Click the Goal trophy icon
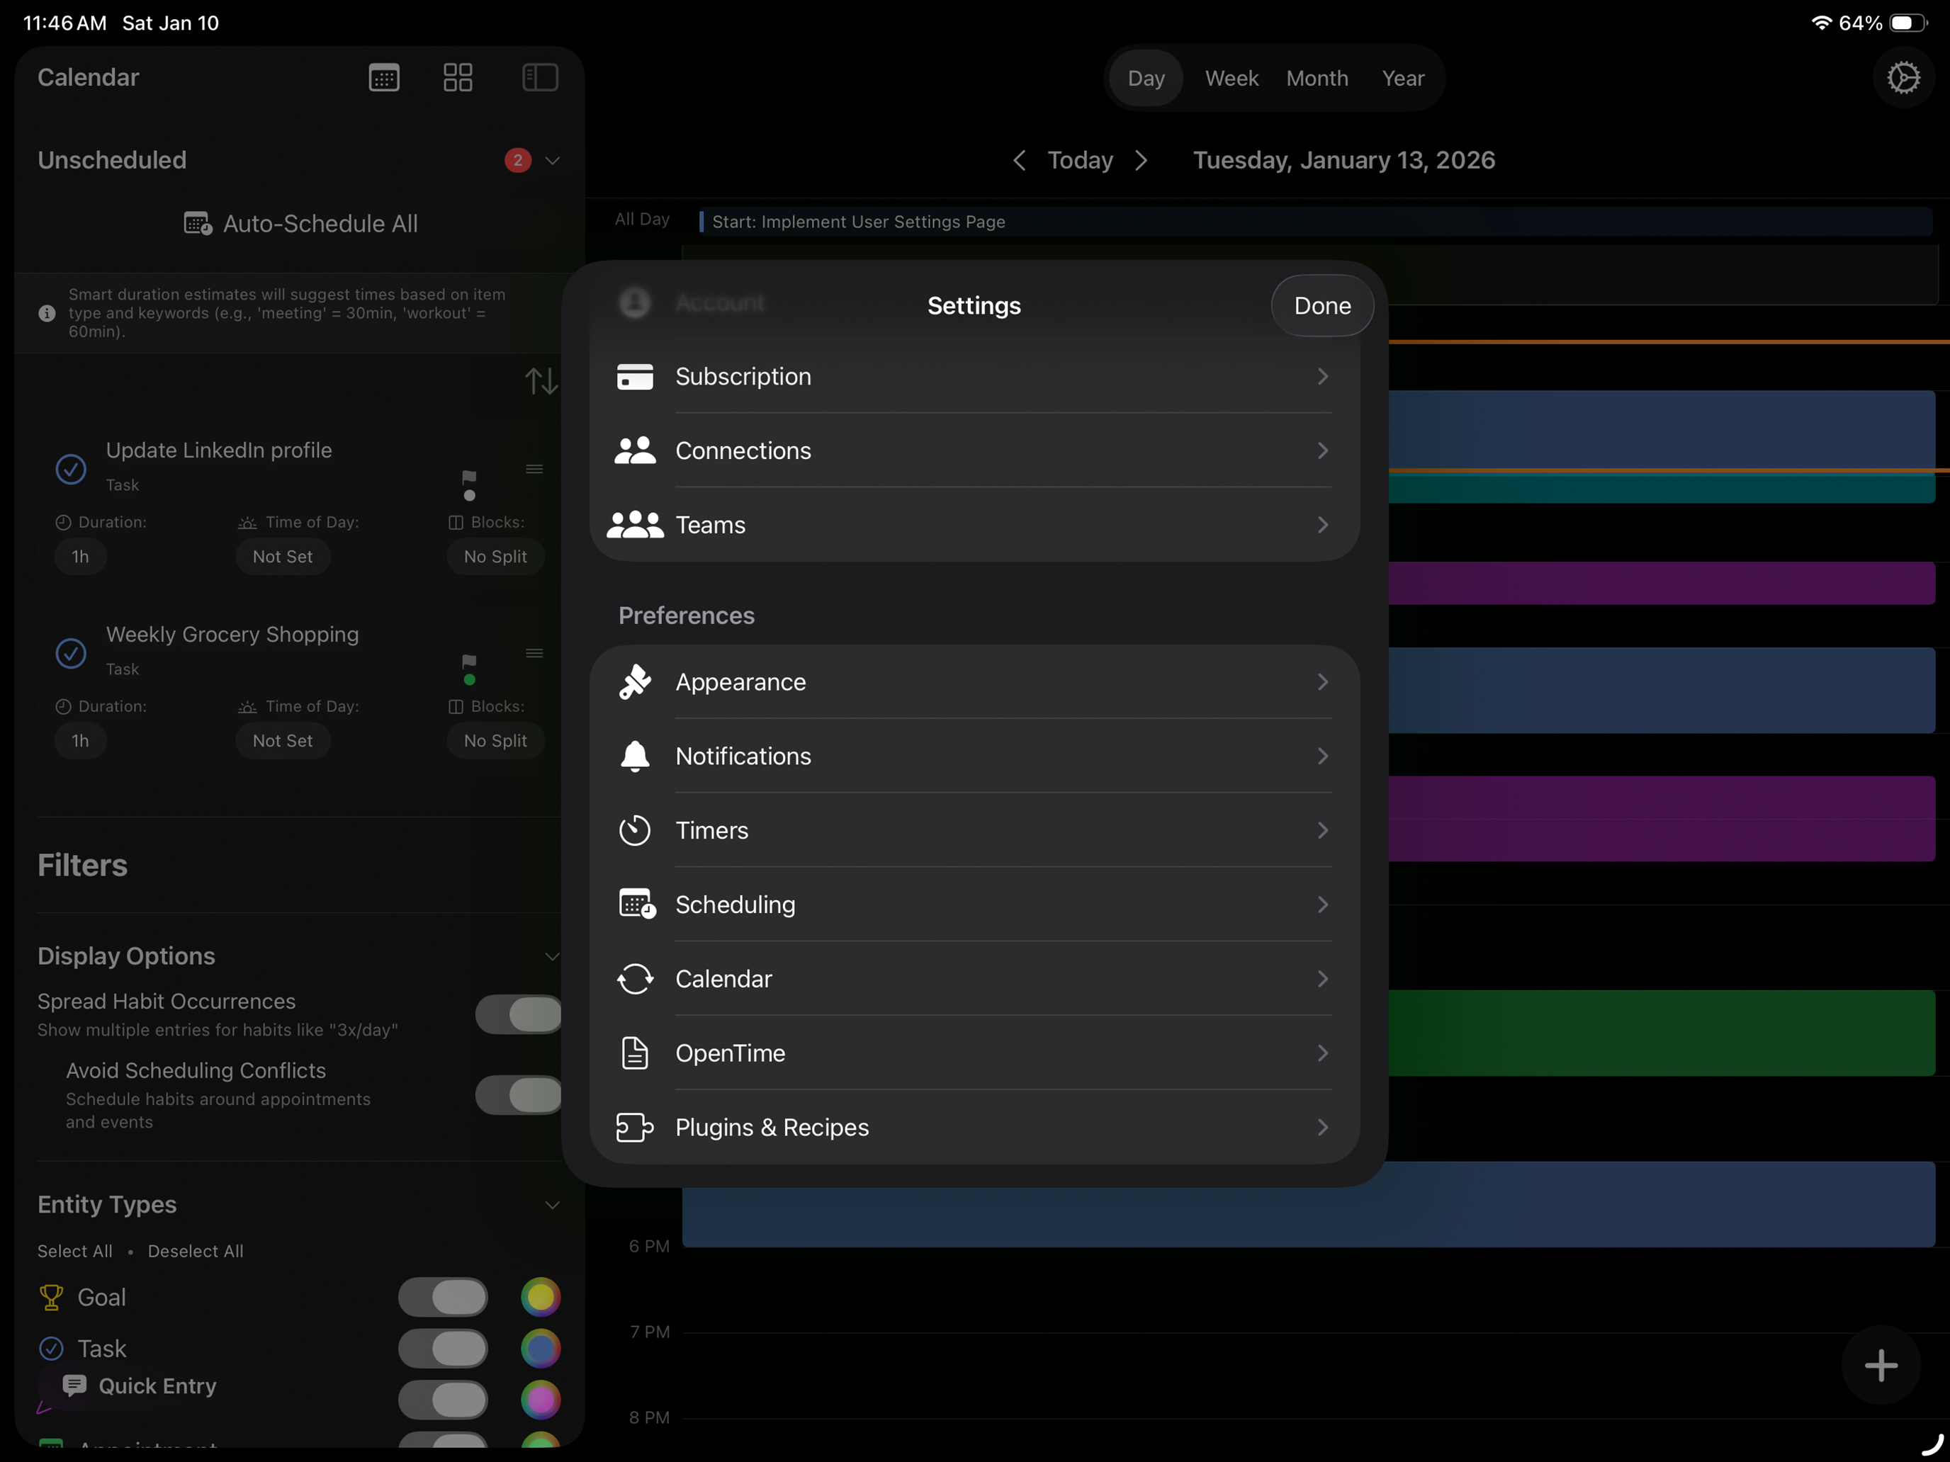Viewport: 1950px width, 1462px height. tap(51, 1297)
